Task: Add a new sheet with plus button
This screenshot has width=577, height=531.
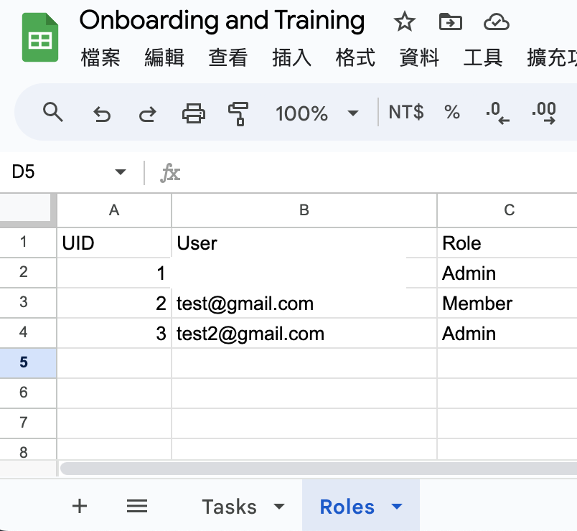Action: pyautogui.click(x=80, y=506)
